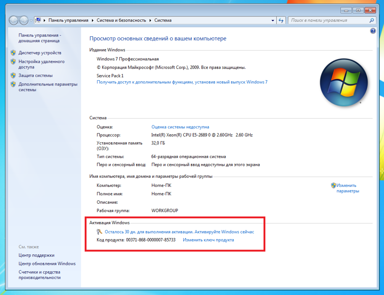Click the Back navigation arrow button
This screenshot has height=295, width=384.
[14, 20]
